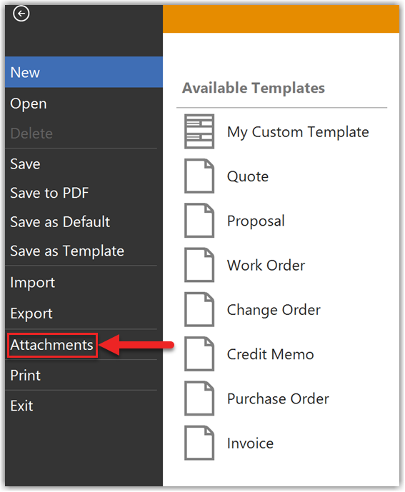
Task: Pick the Proposal template label
Action: pyautogui.click(x=256, y=221)
